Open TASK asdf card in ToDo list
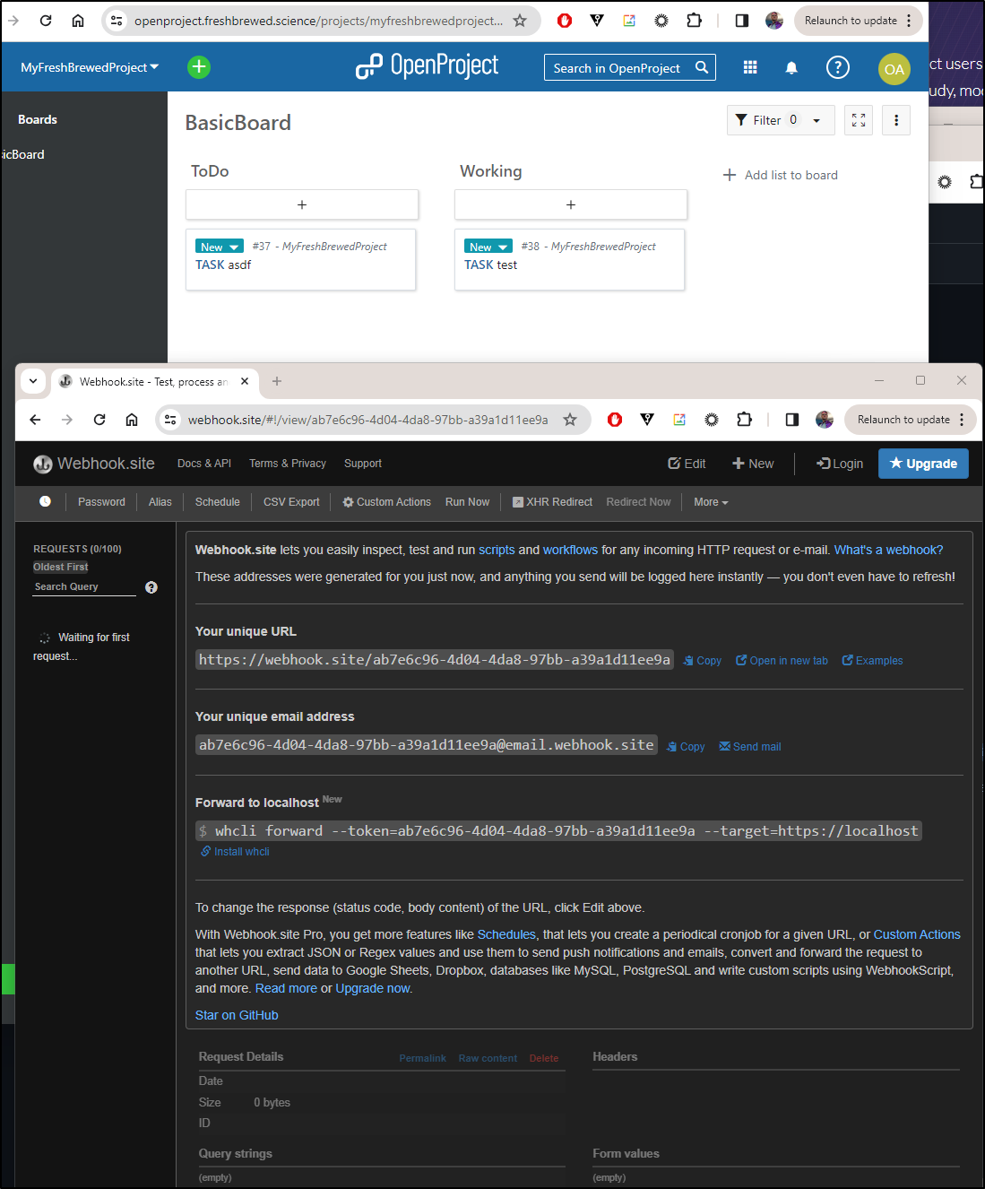 (x=300, y=259)
